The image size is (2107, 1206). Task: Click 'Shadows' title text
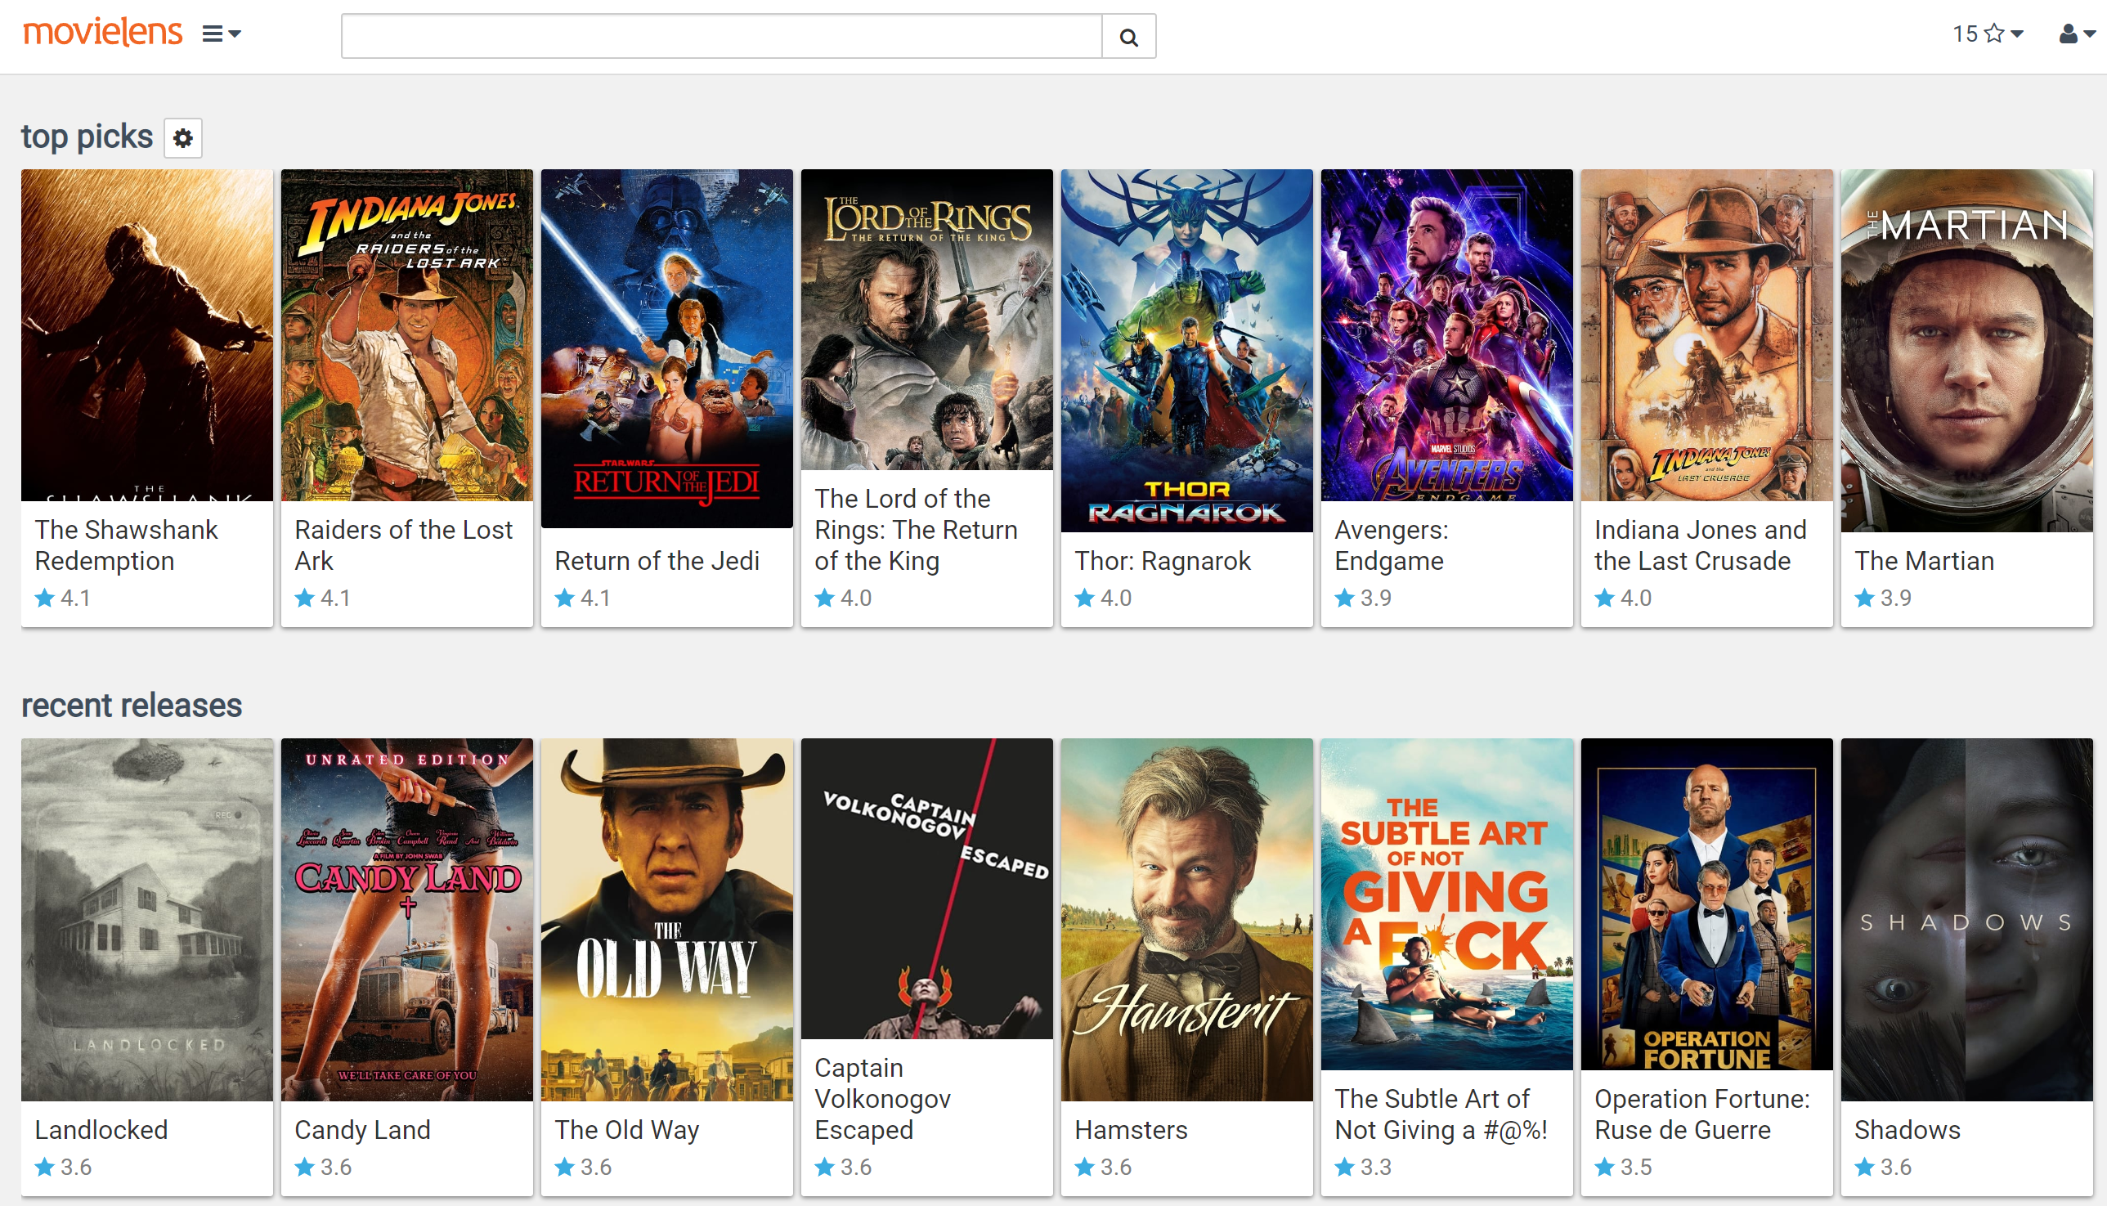[x=1908, y=1130]
